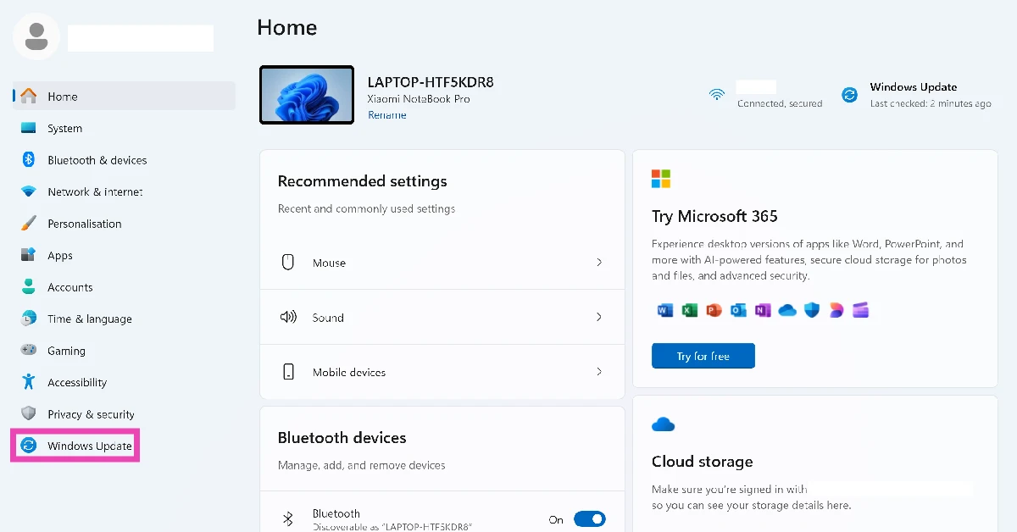Click the Try for free button
Screen dimensions: 1017x532
tap(703, 356)
